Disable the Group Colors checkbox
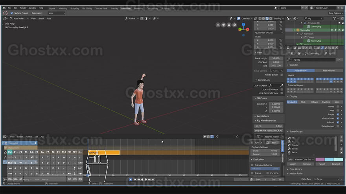Viewport: 346px width, 194px height. pos(338,118)
